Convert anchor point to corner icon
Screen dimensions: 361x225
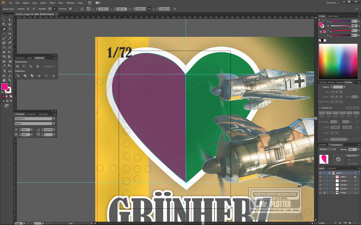[28, 9]
